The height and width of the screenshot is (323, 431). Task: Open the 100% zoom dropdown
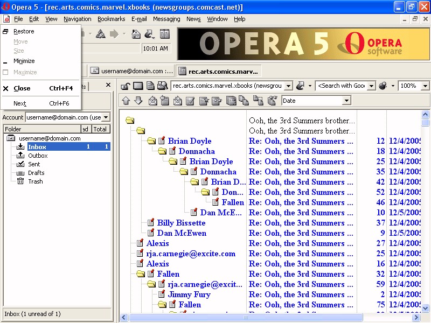pyautogui.click(x=425, y=86)
